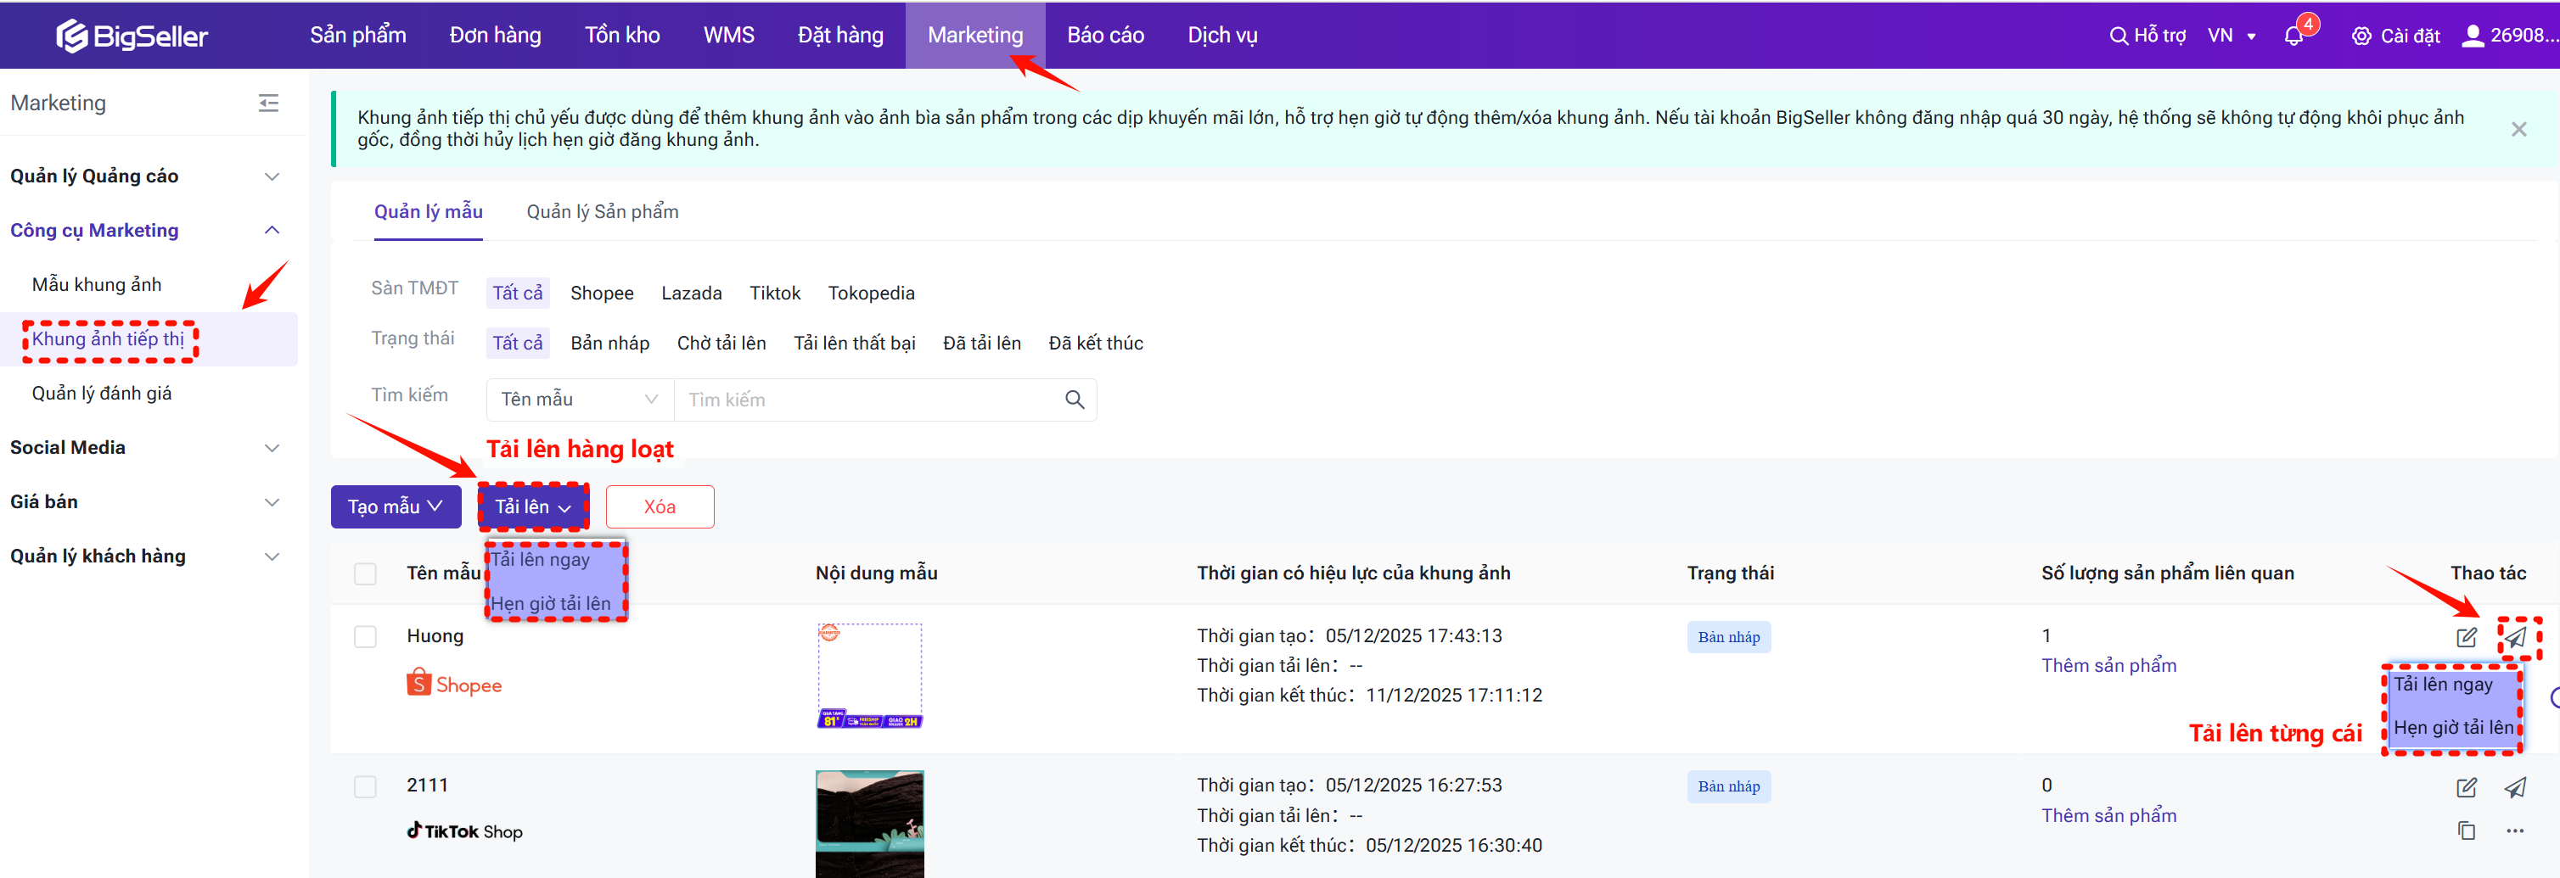
Task: Open Đơn hàng in top navigation
Action: coord(495,36)
